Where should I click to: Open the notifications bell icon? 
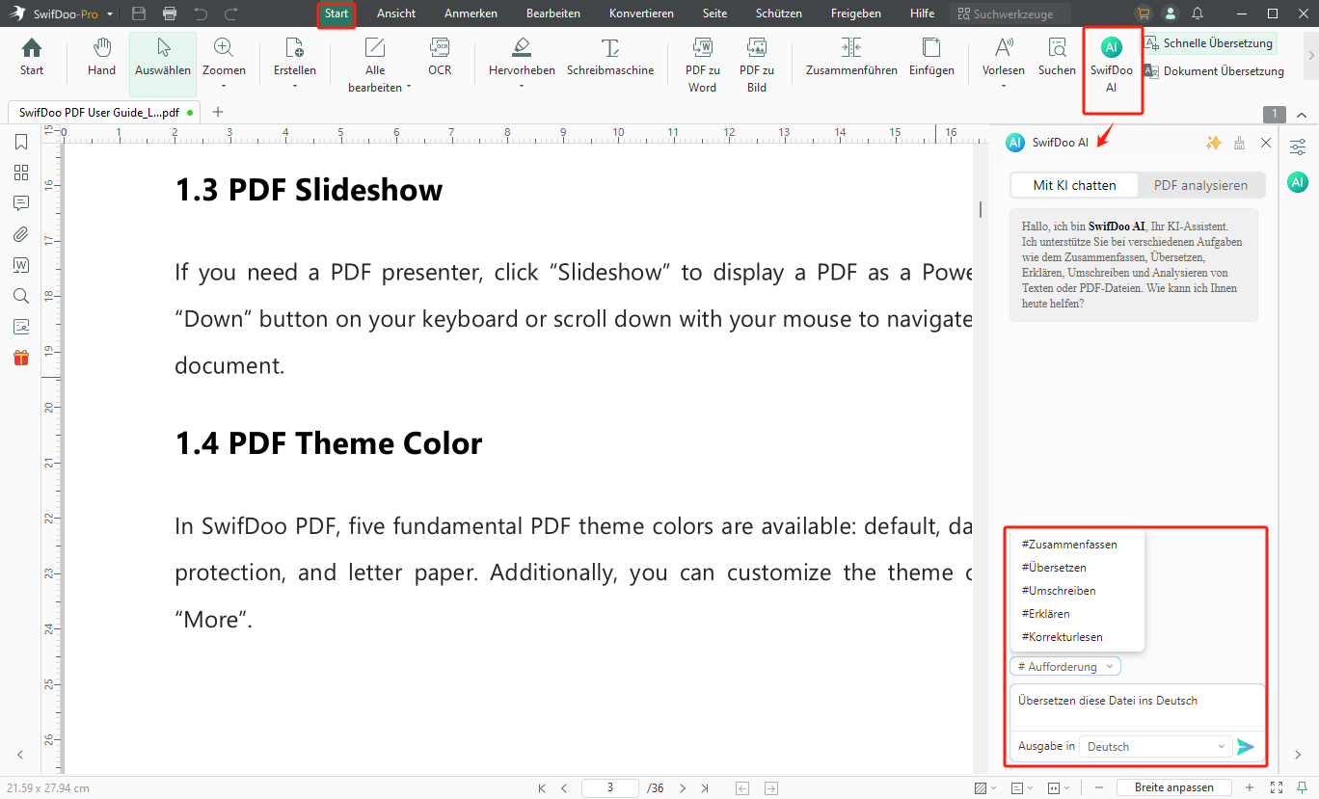[1198, 13]
